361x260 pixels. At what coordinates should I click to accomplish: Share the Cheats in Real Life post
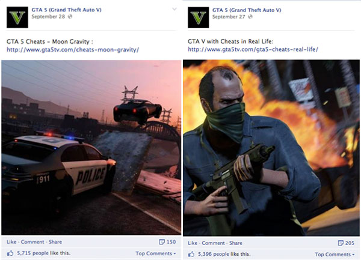click(x=235, y=243)
